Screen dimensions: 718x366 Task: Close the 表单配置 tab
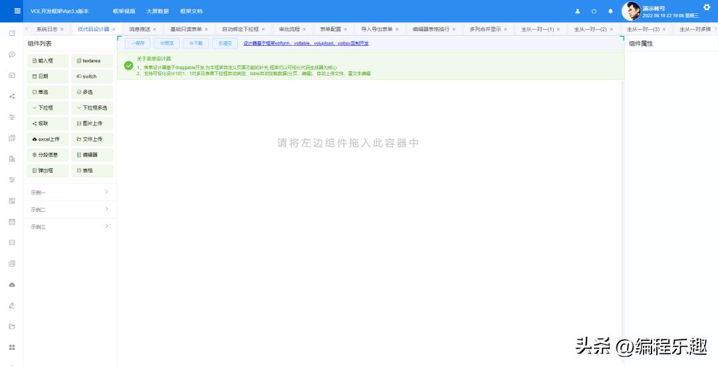pos(345,29)
